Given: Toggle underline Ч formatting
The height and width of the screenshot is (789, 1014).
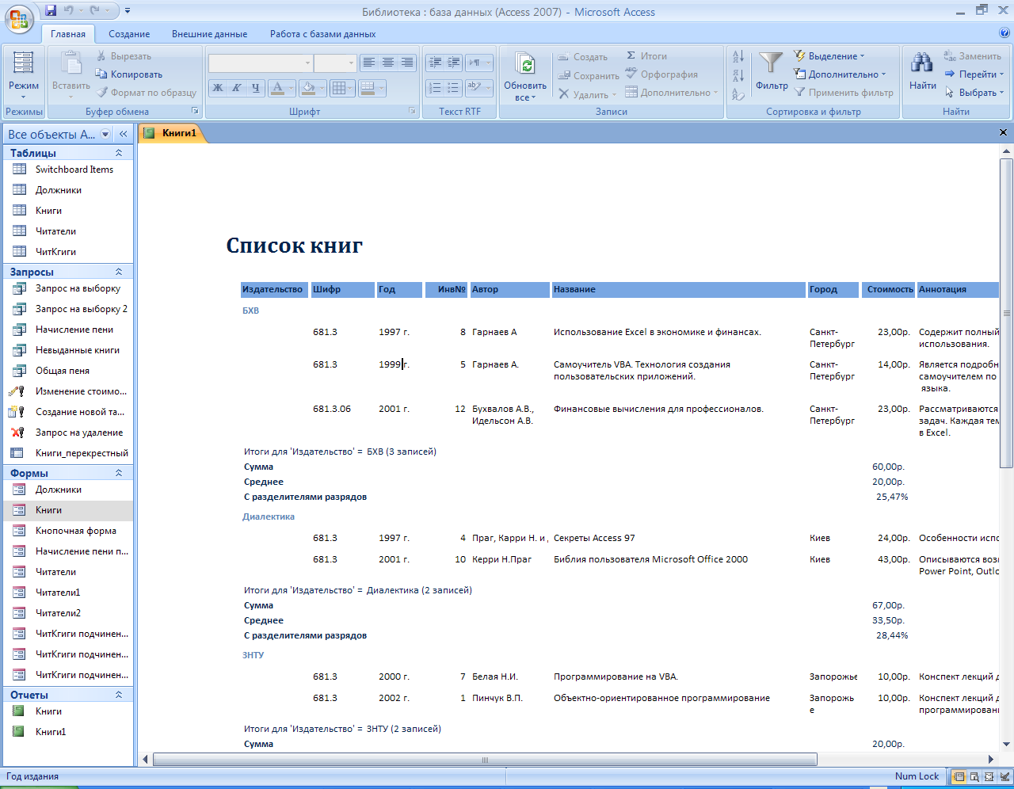Looking at the screenshot, I should click(x=255, y=88).
